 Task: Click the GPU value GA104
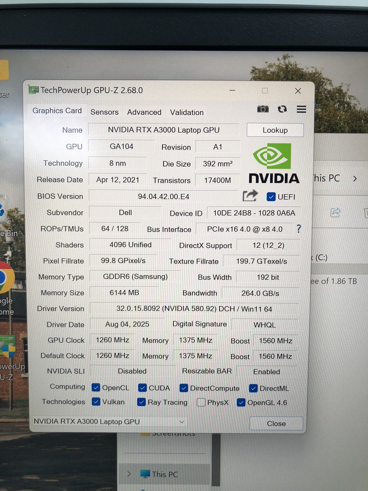pos(121,146)
